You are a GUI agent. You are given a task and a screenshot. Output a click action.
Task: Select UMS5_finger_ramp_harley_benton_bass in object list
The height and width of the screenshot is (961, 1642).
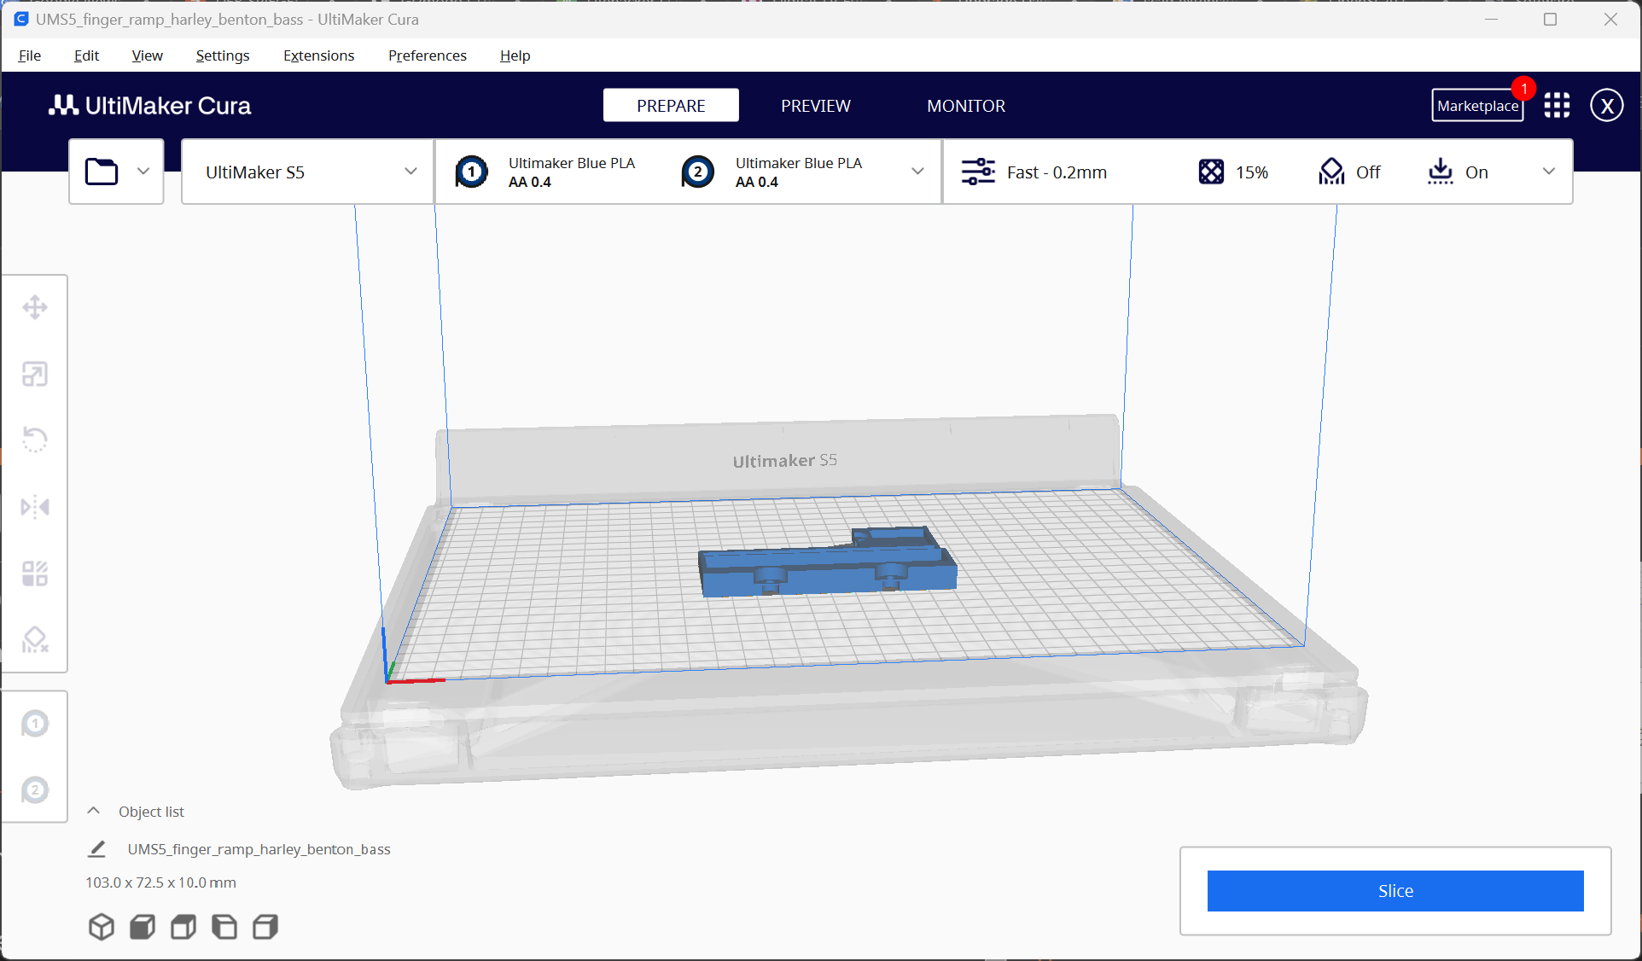tap(259, 849)
